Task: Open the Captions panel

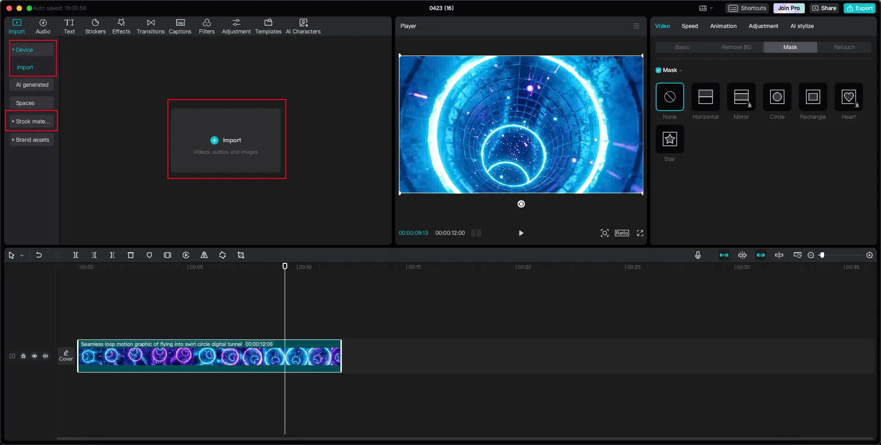Action: [x=180, y=27]
